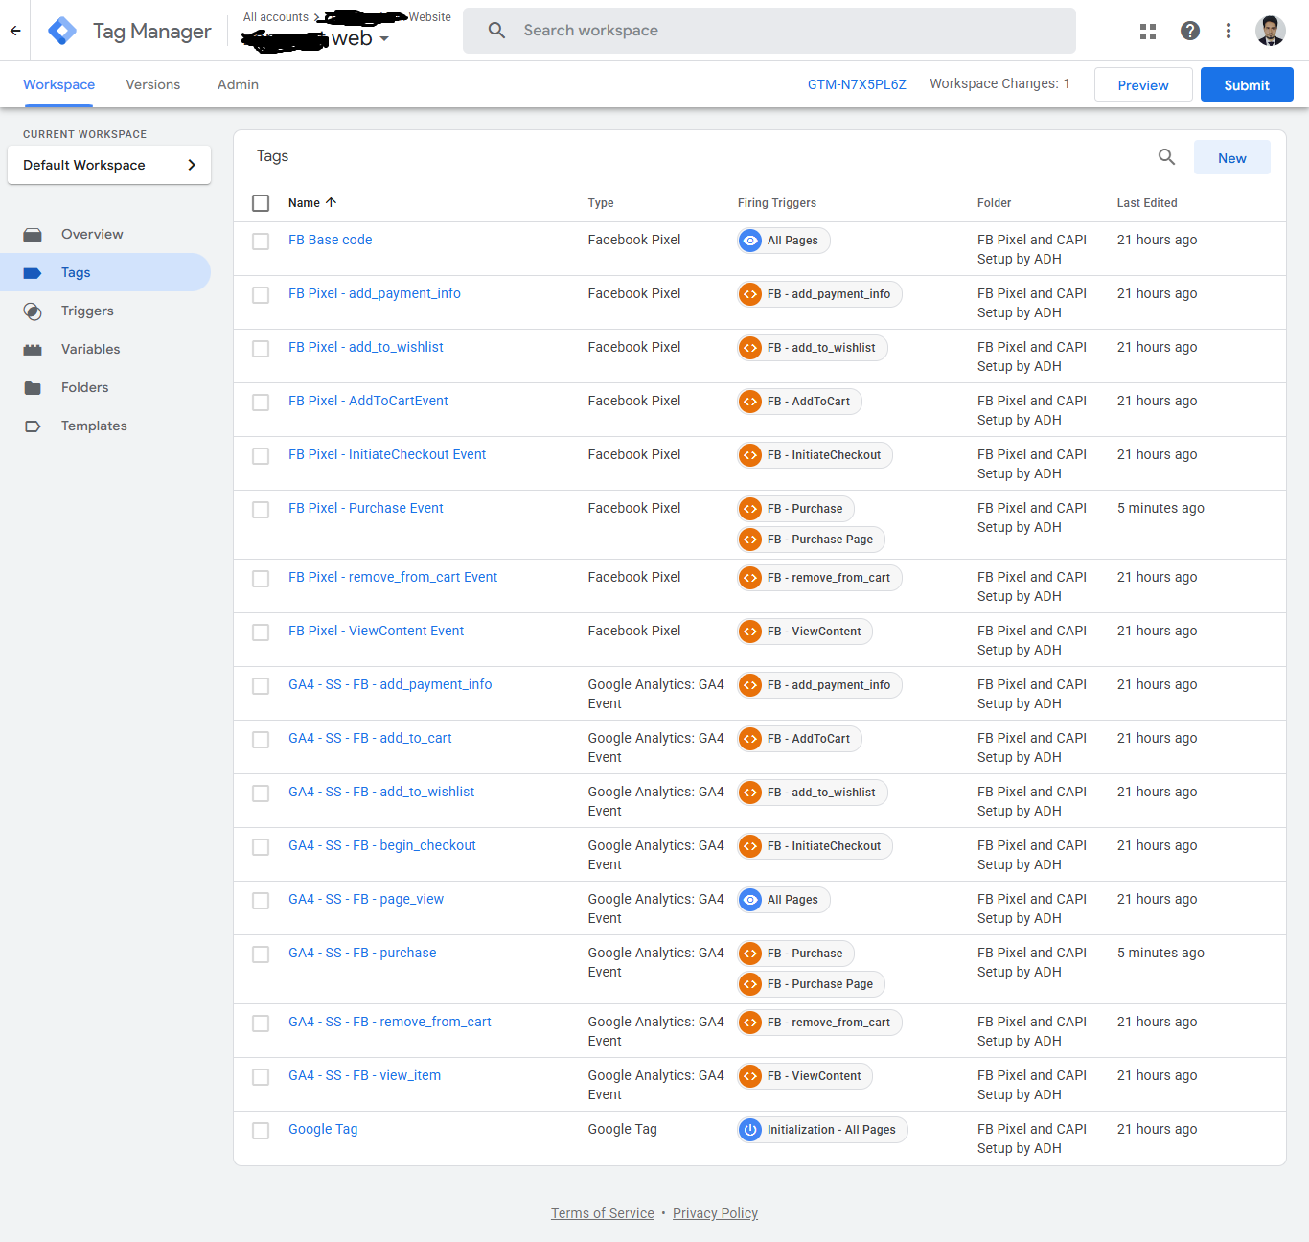Click the search icon in the workspace search bar
The height and width of the screenshot is (1242, 1309).
tap(496, 31)
